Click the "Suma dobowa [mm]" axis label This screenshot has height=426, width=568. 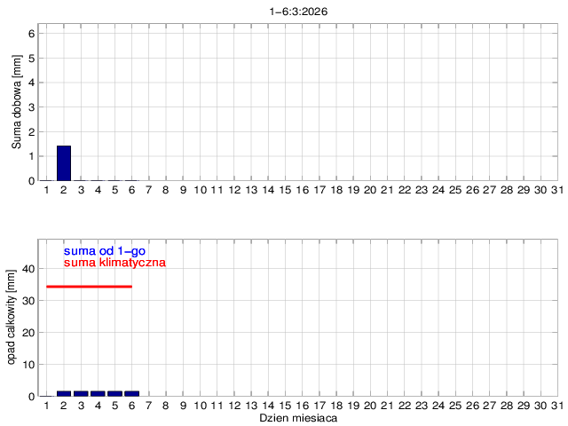pyautogui.click(x=16, y=103)
